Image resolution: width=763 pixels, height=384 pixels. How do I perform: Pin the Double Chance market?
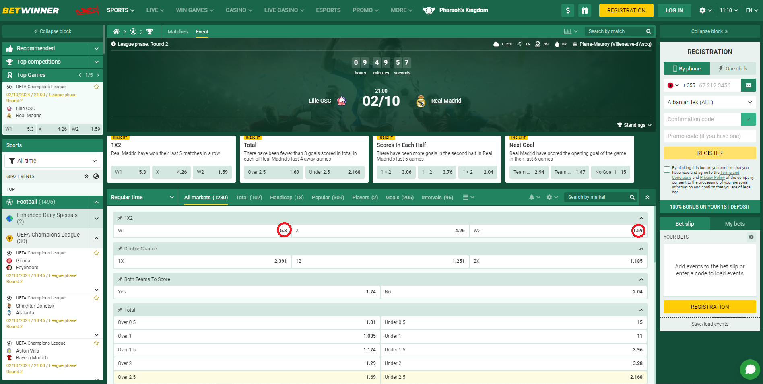[120, 249]
